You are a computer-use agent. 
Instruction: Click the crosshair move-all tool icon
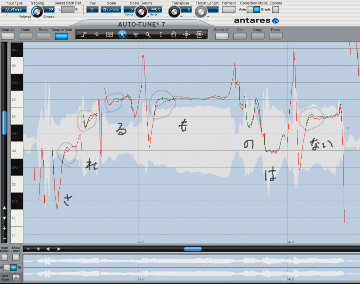[x=186, y=35]
